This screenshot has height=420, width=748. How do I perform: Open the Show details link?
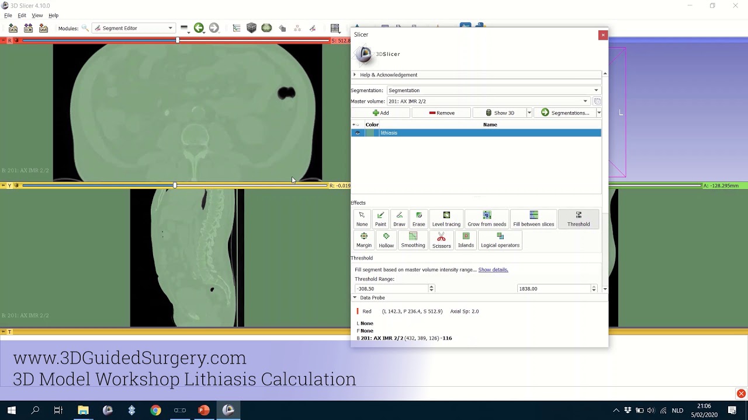pyautogui.click(x=493, y=269)
